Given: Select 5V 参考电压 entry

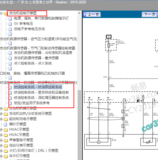Looking at the screenshot, I should [23, 24].
